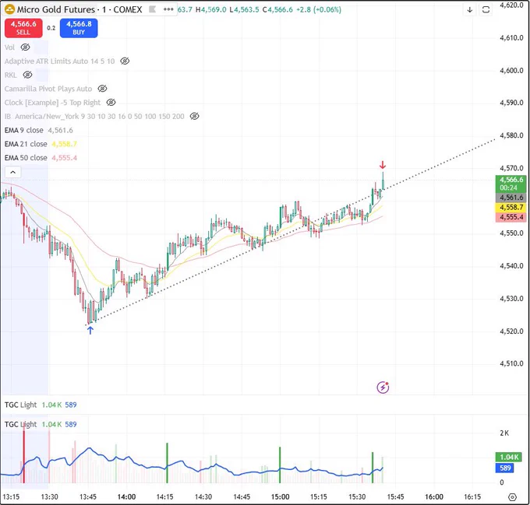The height and width of the screenshot is (505, 530).
Task: Click the H4,569.0 high value
Action: [211, 9]
